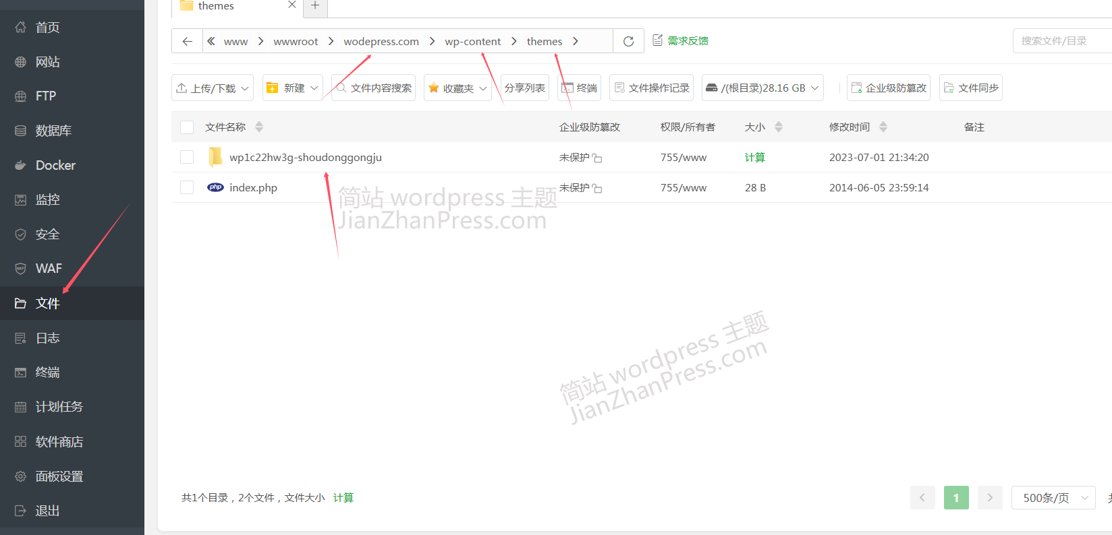
Task: Add a new tab with plus button
Action: (315, 6)
